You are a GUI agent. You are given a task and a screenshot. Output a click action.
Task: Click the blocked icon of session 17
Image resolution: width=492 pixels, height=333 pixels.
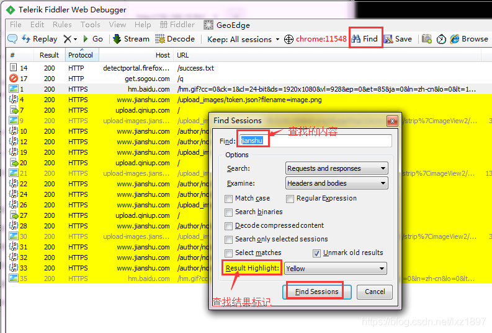[x=14, y=78]
